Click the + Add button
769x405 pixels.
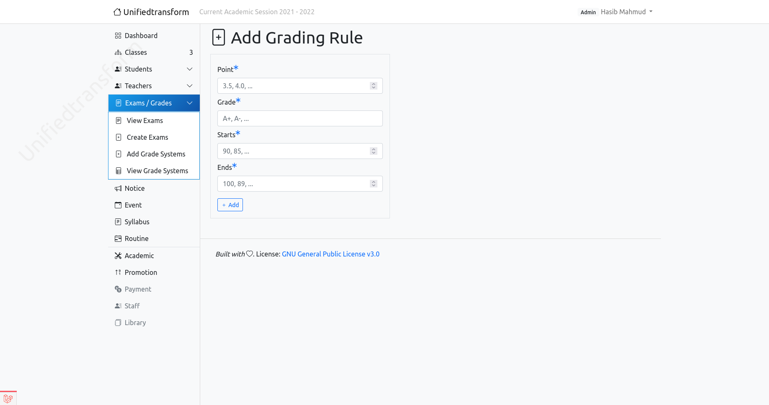pos(230,205)
